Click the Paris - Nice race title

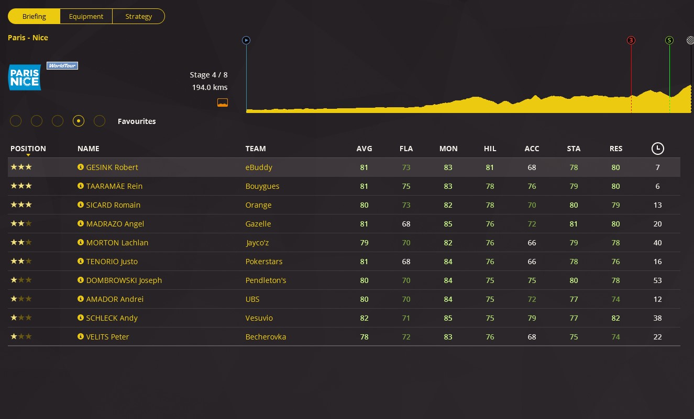click(28, 38)
